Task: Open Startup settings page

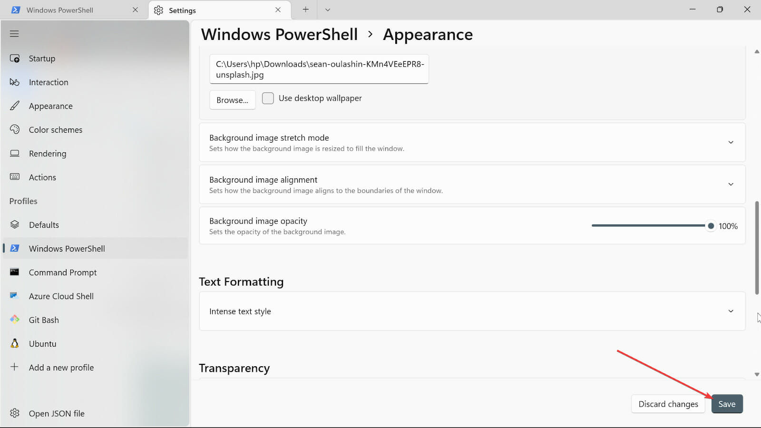Action: 95,58
